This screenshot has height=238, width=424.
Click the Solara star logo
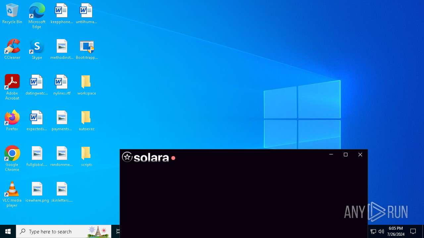127,157
